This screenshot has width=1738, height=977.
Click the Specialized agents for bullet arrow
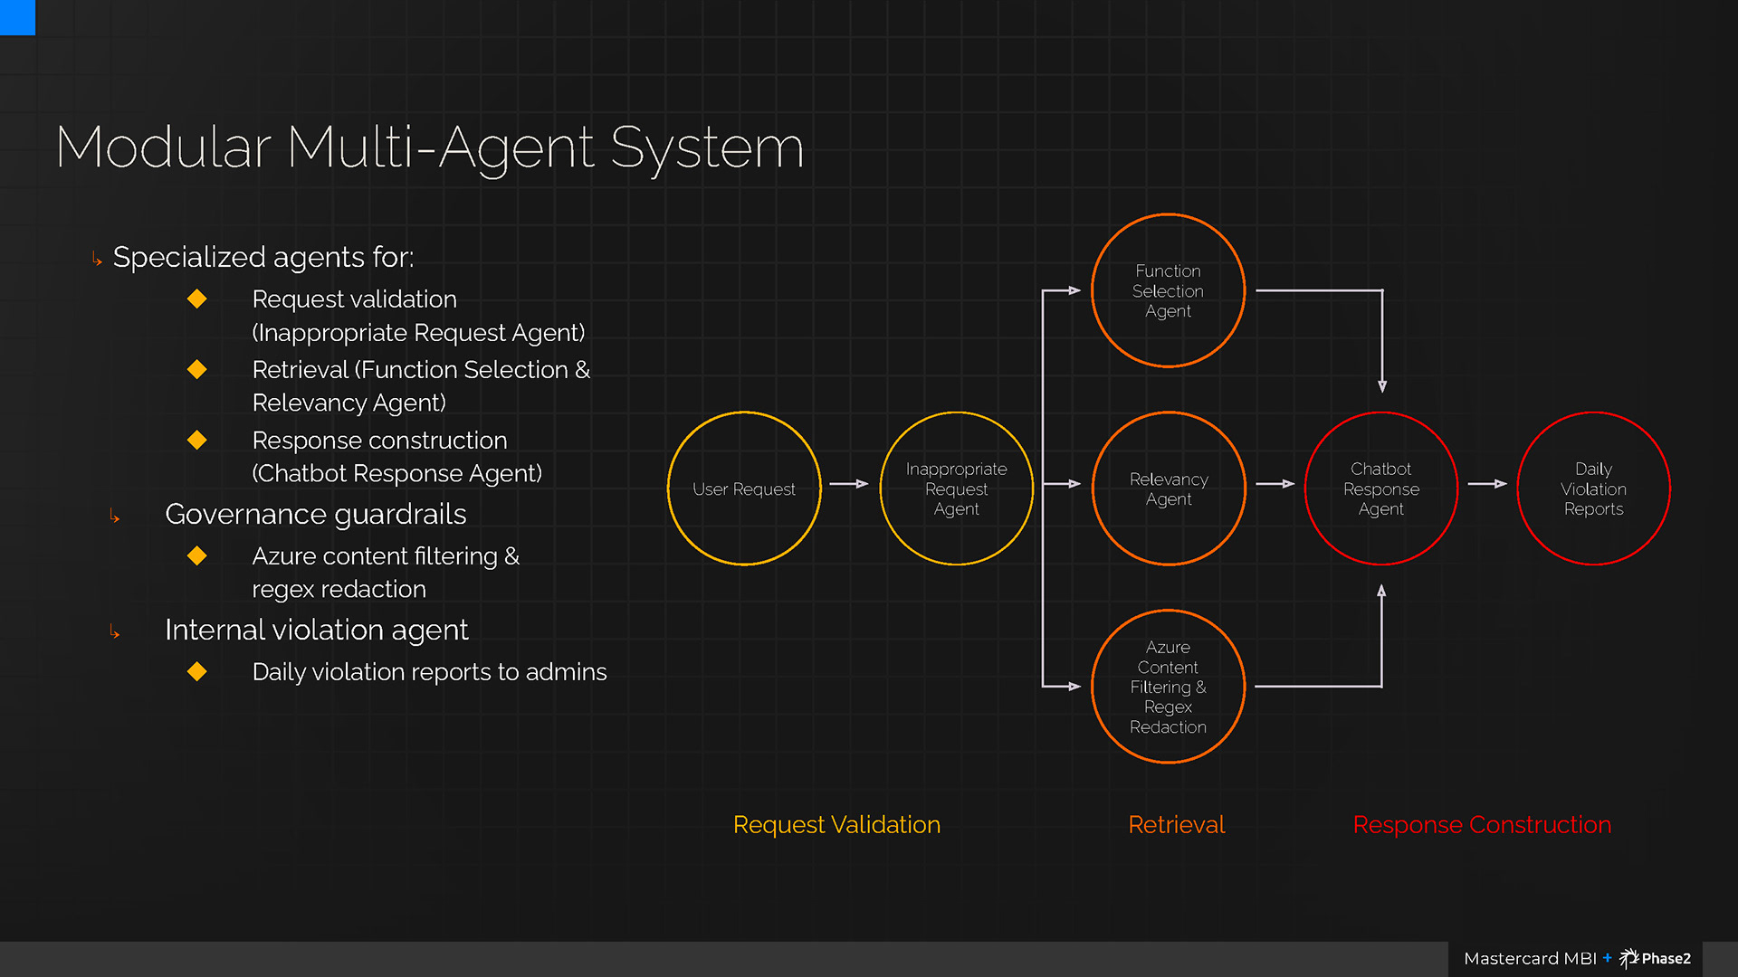97,260
